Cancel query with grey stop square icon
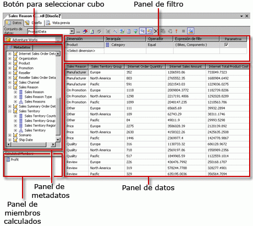253x226 pixels. [x=183, y=31]
